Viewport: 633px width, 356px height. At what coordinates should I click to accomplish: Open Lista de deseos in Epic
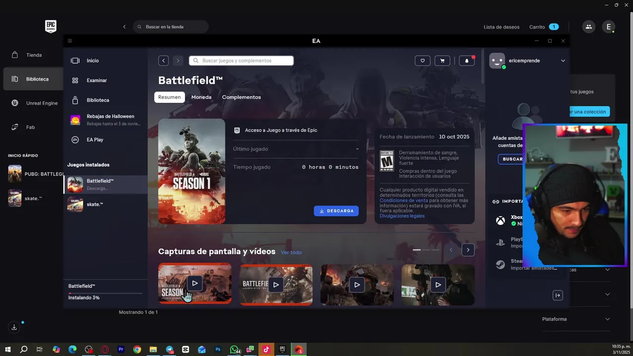(x=501, y=27)
